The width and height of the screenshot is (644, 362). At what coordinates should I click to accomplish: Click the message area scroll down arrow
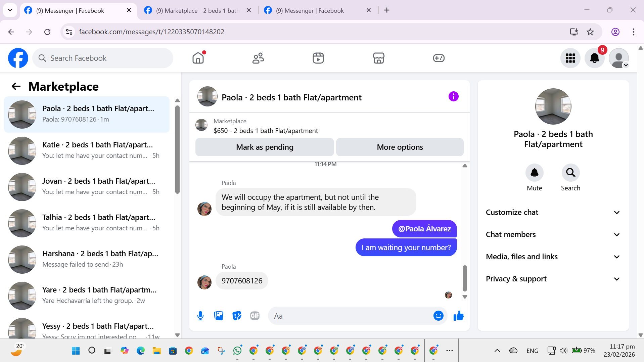[465, 297]
